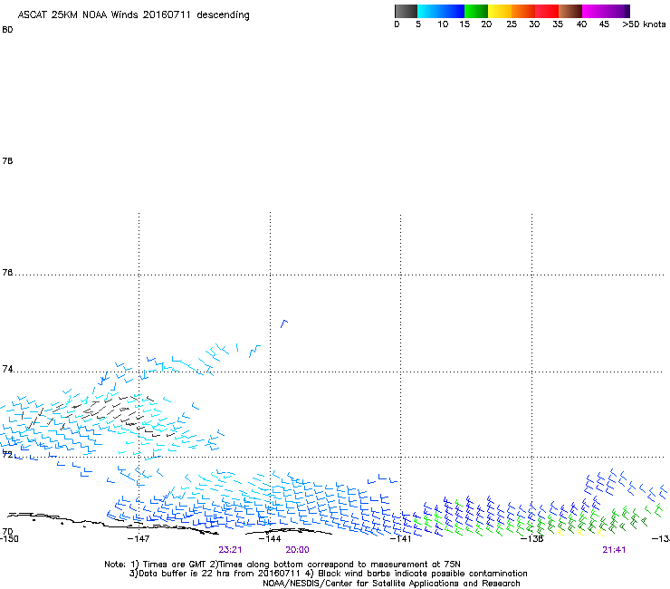The image size is (670, 589).
Task: Click the purple swath time '20:00'
Action: click(297, 550)
